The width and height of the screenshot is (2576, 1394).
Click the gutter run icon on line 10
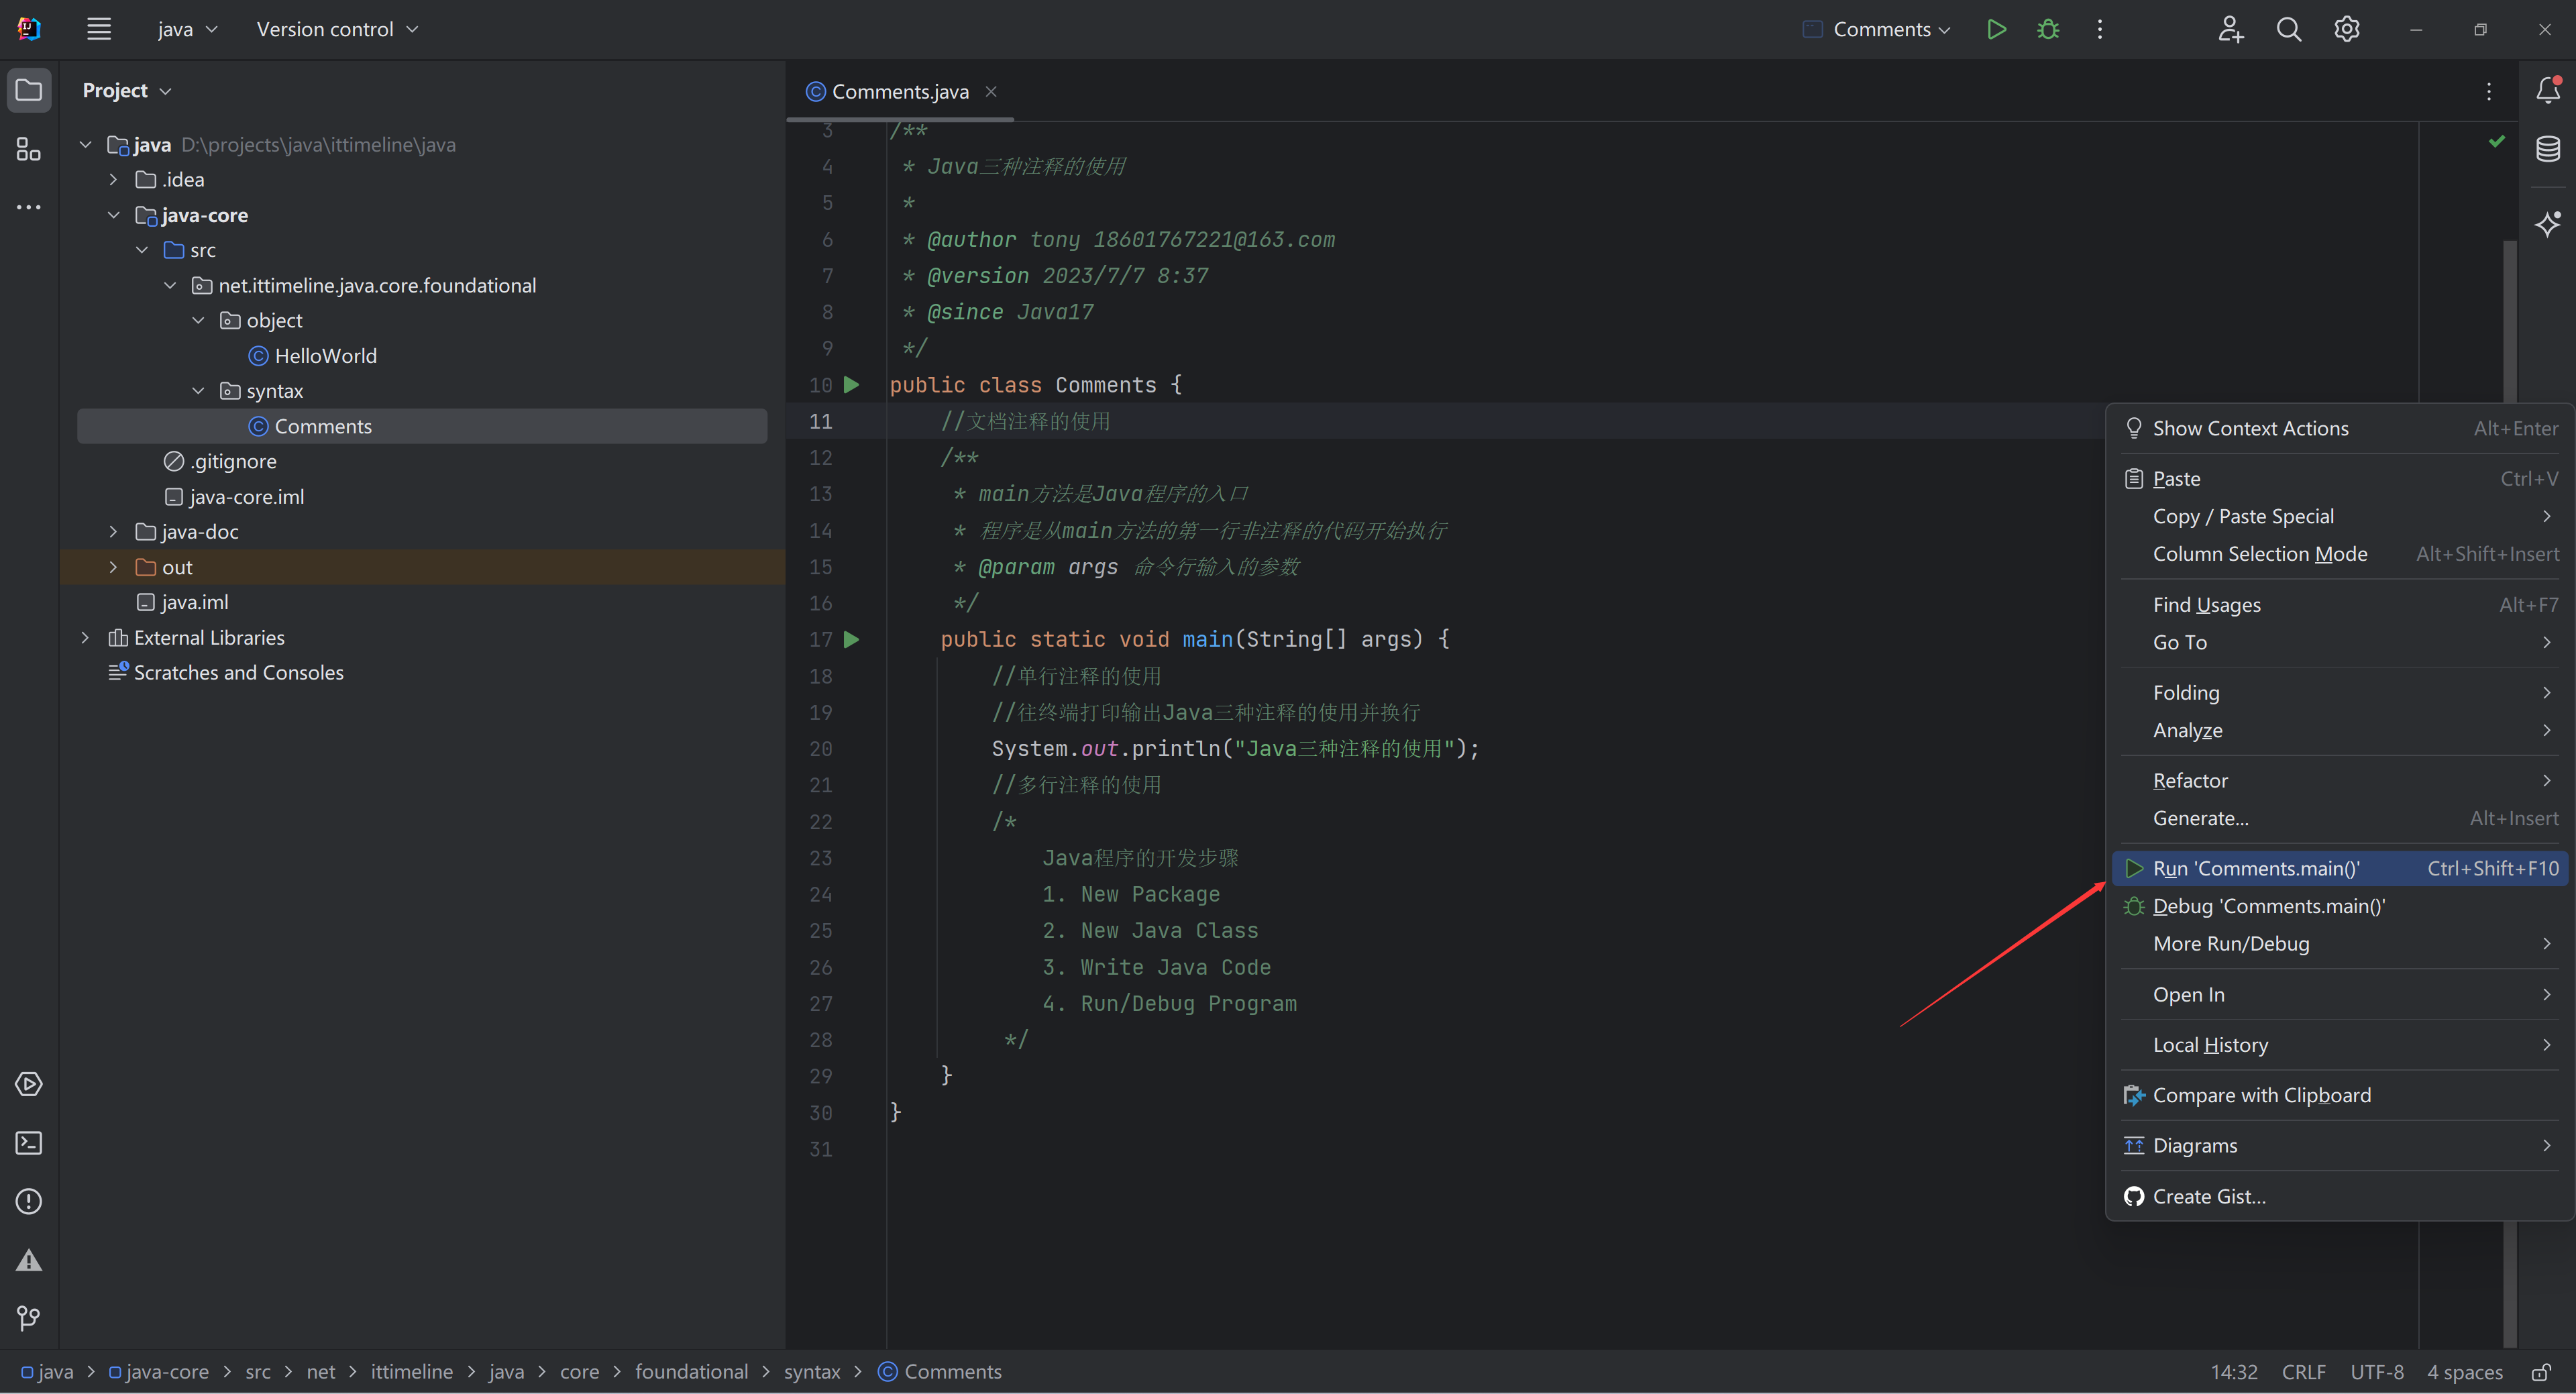pyautogui.click(x=851, y=385)
